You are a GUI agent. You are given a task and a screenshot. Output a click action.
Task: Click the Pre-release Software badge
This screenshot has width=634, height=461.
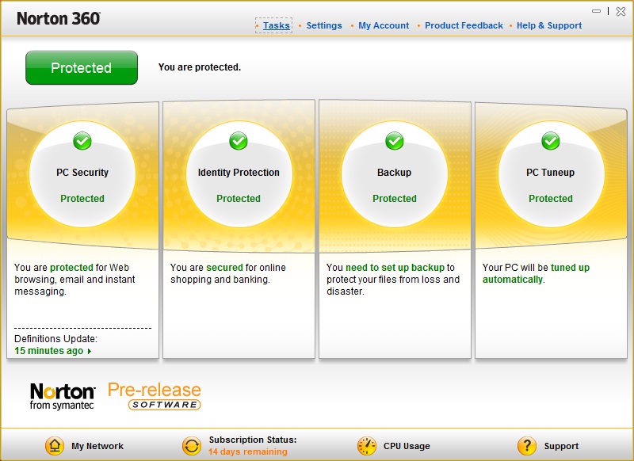coord(155,396)
